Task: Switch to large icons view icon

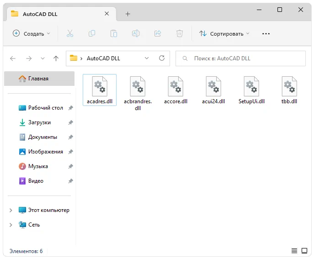Action: (x=304, y=251)
